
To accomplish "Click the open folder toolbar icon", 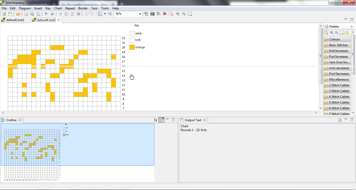I will (18, 14).
